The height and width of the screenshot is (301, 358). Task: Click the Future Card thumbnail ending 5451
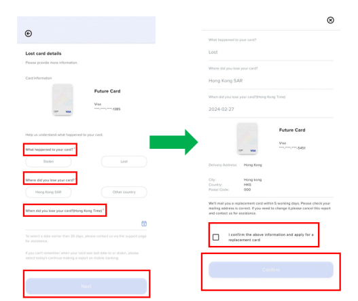point(247,139)
